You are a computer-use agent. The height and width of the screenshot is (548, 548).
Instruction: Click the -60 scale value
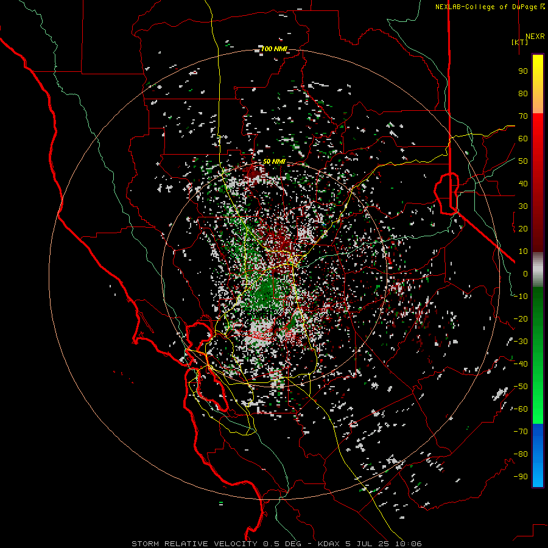click(x=521, y=409)
